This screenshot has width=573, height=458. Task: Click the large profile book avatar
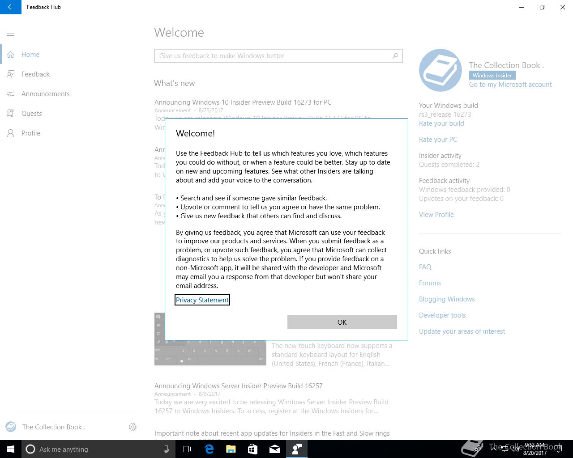(440, 70)
